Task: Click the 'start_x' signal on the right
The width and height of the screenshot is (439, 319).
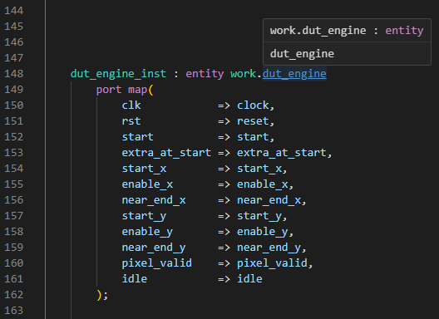Action: (259, 169)
